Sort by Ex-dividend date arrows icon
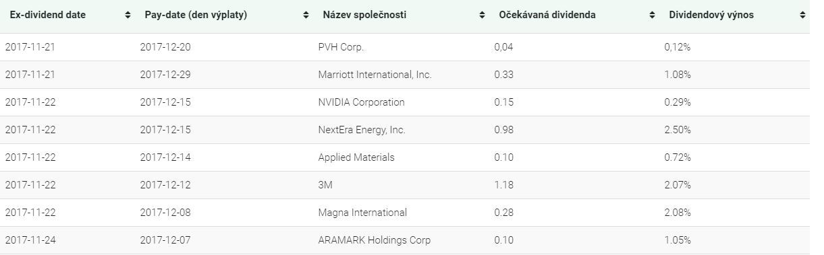Image resolution: width=824 pixels, height=255 pixels. tap(128, 15)
